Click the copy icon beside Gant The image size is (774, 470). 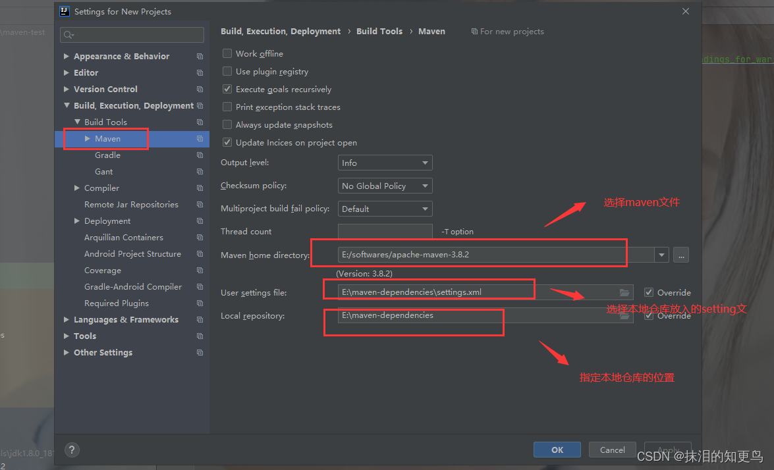pos(200,172)
